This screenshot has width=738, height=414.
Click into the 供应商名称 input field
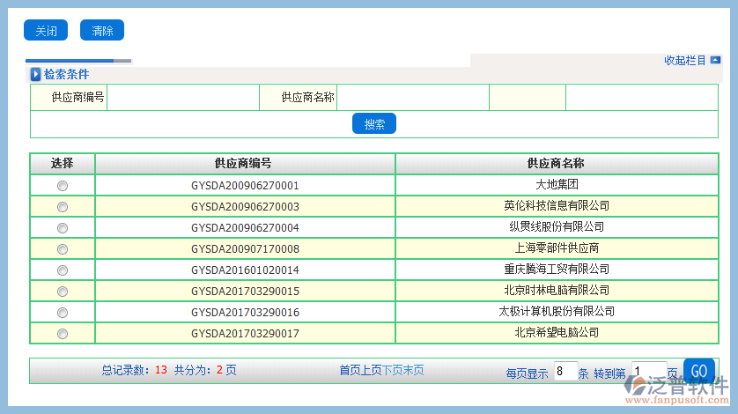click(x=412, y=98)
